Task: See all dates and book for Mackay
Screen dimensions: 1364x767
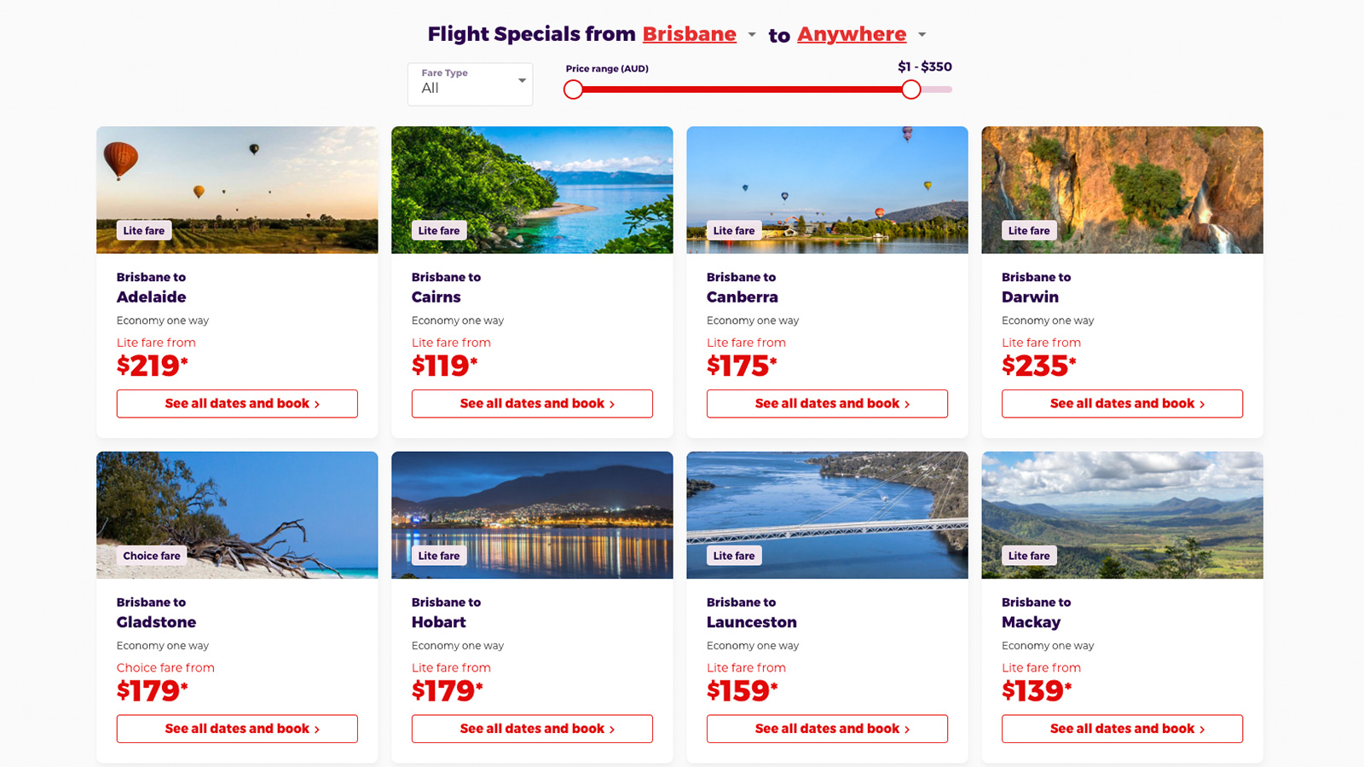Action: 1122,729
